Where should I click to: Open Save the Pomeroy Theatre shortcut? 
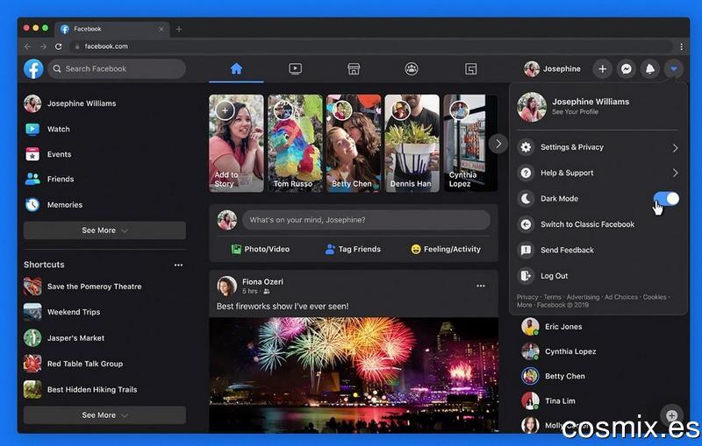point(82,287)
